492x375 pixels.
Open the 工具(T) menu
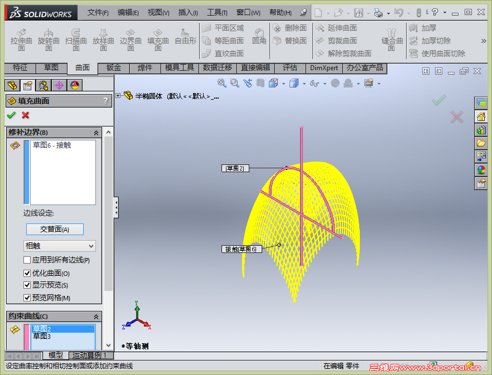(x=217, y=13)
